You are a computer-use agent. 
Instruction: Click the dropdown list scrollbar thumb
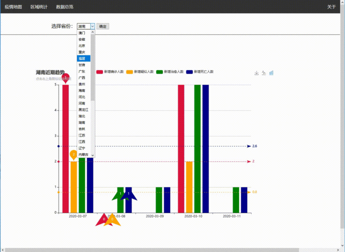pyautogui.click(x=92, y=68)
